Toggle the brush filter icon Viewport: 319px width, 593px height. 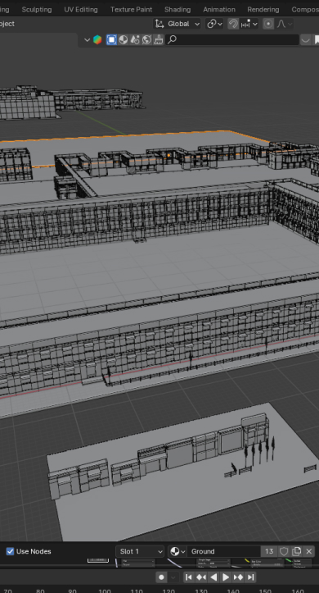point(159,39)
